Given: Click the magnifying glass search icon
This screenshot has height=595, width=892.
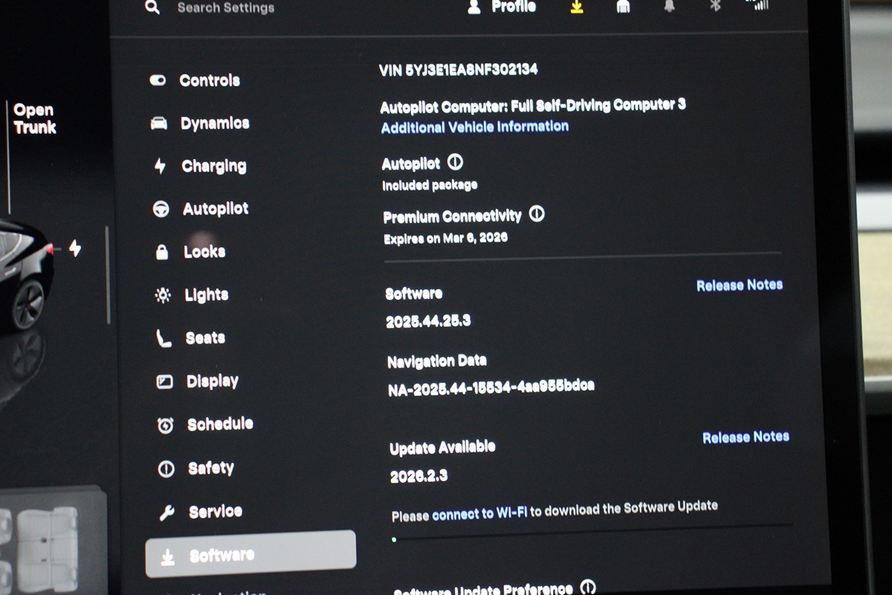Looking at the screenshot, I should point(152,8).
